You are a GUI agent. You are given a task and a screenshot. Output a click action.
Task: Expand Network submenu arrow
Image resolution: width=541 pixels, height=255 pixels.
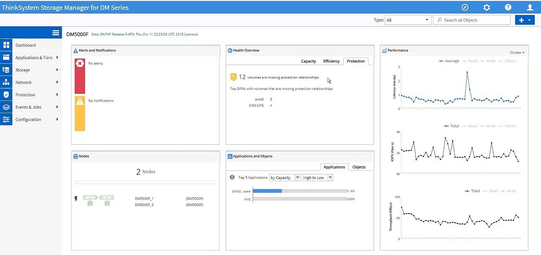(x=57, y=82)
